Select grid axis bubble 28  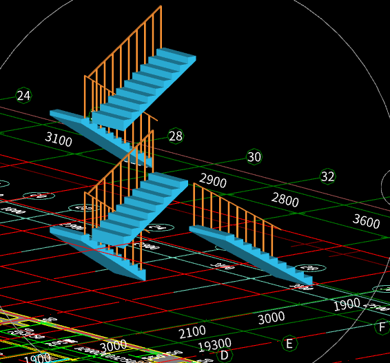176,136
